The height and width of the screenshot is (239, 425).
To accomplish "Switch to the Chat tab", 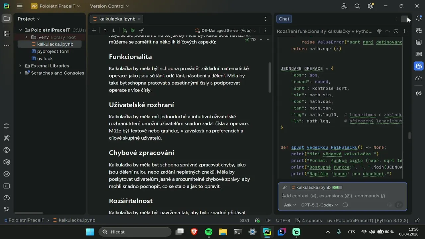I will point(284,19).
